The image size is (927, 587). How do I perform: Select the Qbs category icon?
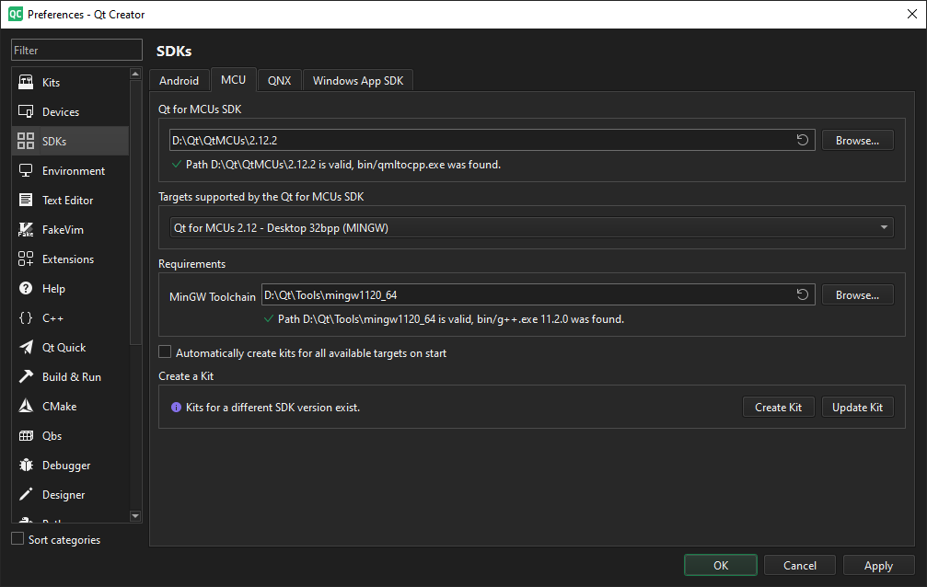(26, 436)
